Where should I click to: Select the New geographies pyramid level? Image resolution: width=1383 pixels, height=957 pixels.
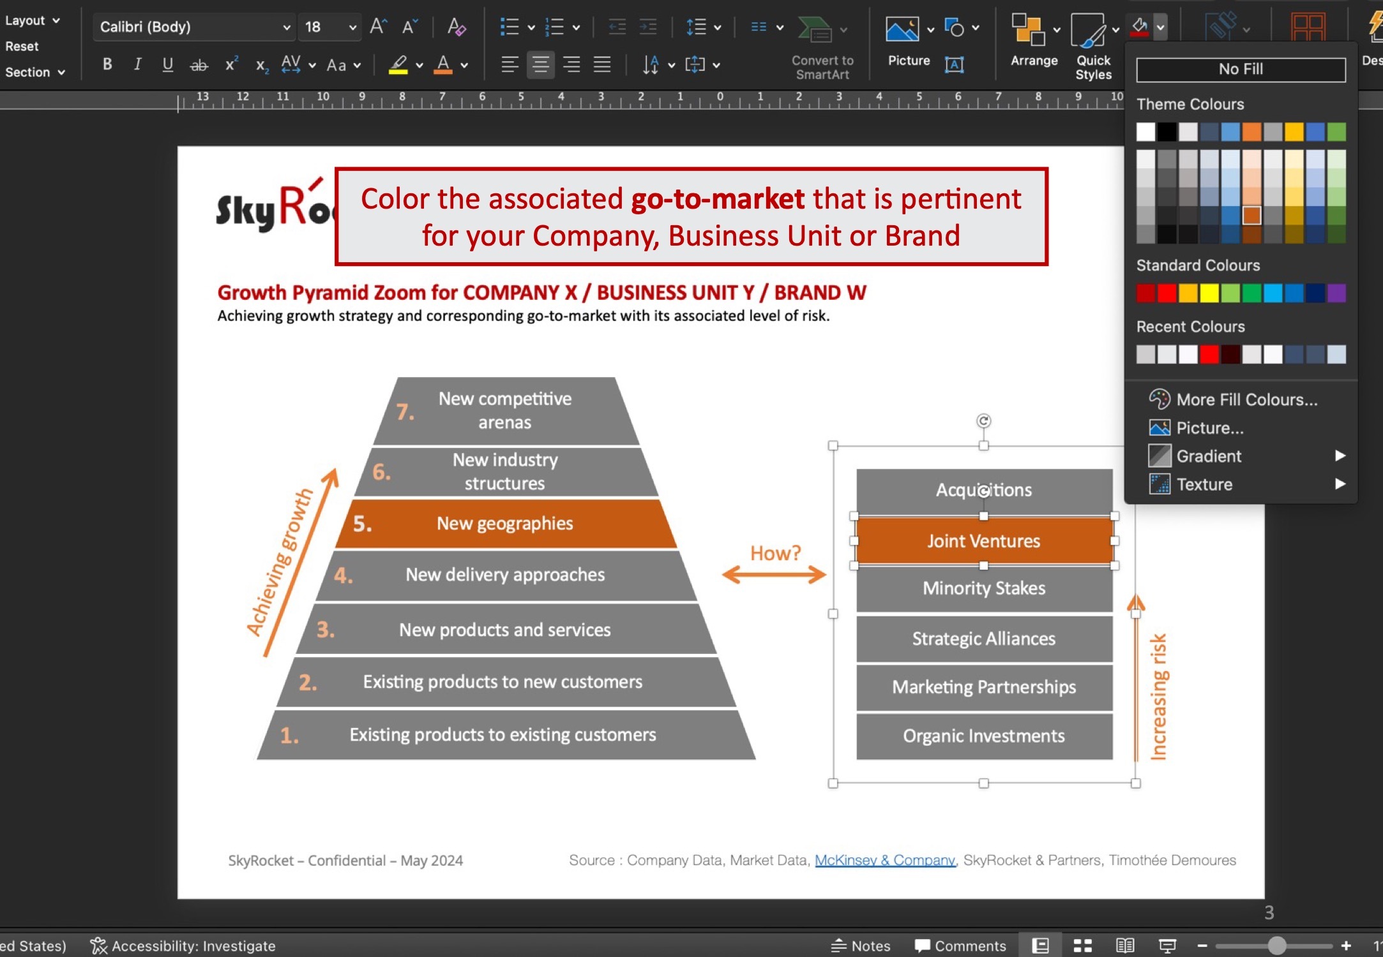click(x=505, y=524)
